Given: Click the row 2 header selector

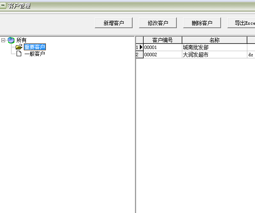Looking at the screenshot, I should tap(139, 55).
